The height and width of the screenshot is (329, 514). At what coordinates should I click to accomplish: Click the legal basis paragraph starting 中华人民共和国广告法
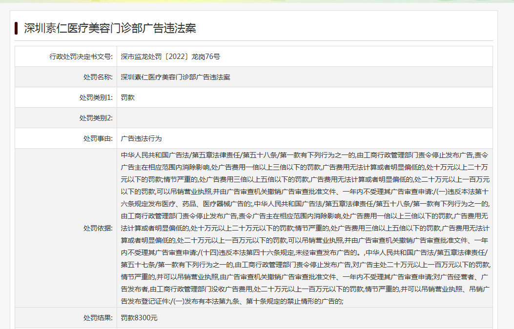[x=305, y=228]
